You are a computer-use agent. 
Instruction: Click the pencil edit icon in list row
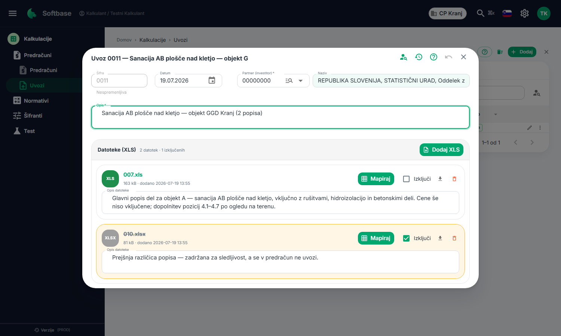coord(530,128)
